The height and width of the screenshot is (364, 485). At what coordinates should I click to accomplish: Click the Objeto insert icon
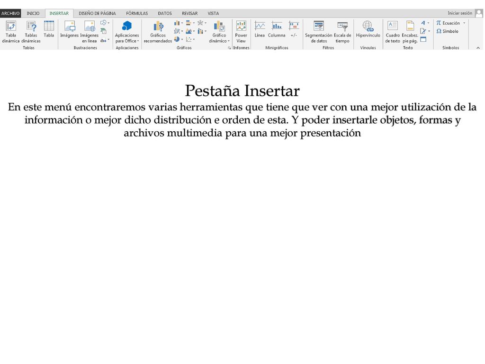pyautogui.click(x=423, y=39)
